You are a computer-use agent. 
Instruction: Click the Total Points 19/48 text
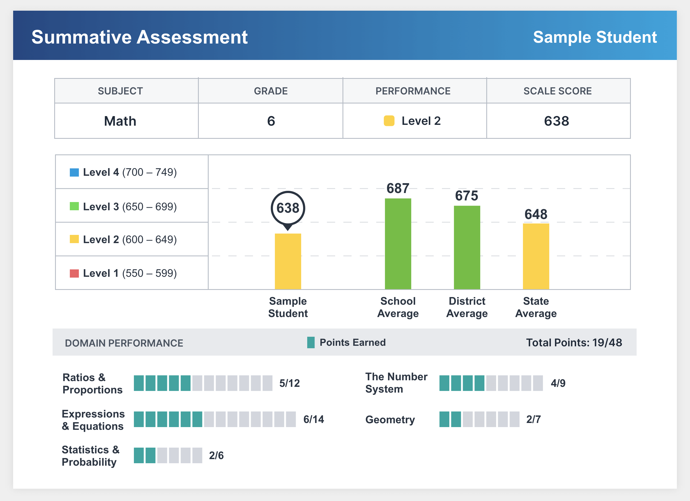click(x=574, y=342)
